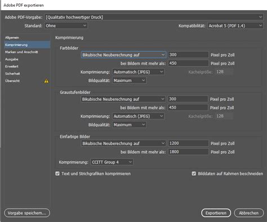
Task: Click Vorgabe speichern button
Action: click(27, 213)
